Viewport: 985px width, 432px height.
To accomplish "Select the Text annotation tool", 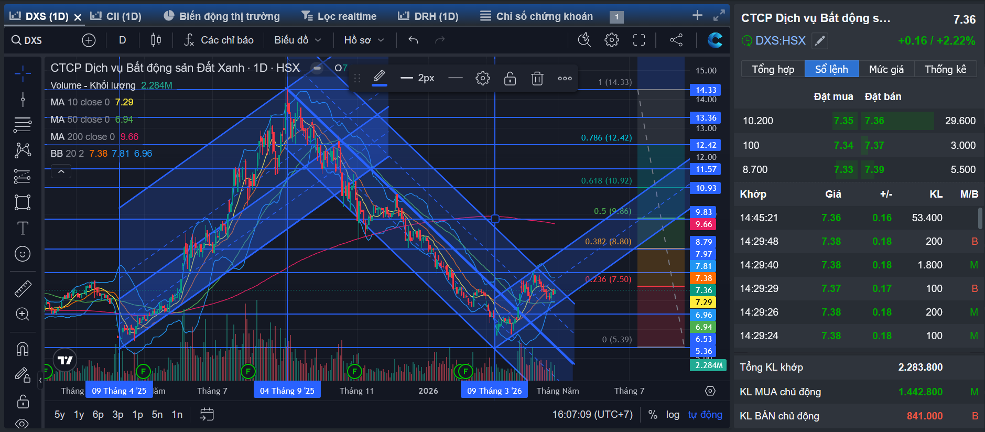I will [23, 228].
